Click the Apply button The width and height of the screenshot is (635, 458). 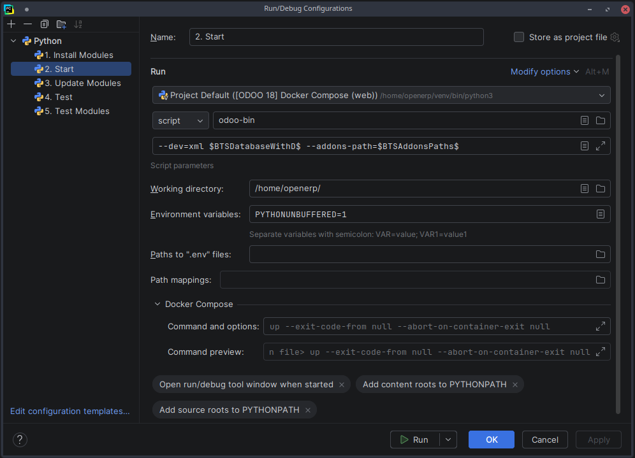pyautogui.click(x=599, y=440)
